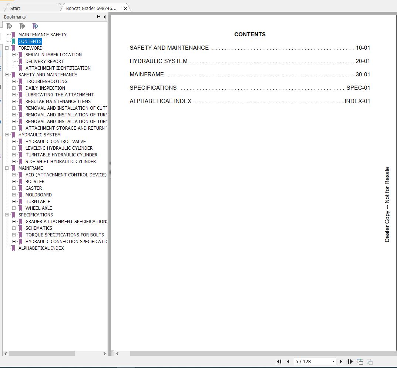The image size is (397, 368).
Task: Jump to the CASTER bookmark
Action: point(34,188)
